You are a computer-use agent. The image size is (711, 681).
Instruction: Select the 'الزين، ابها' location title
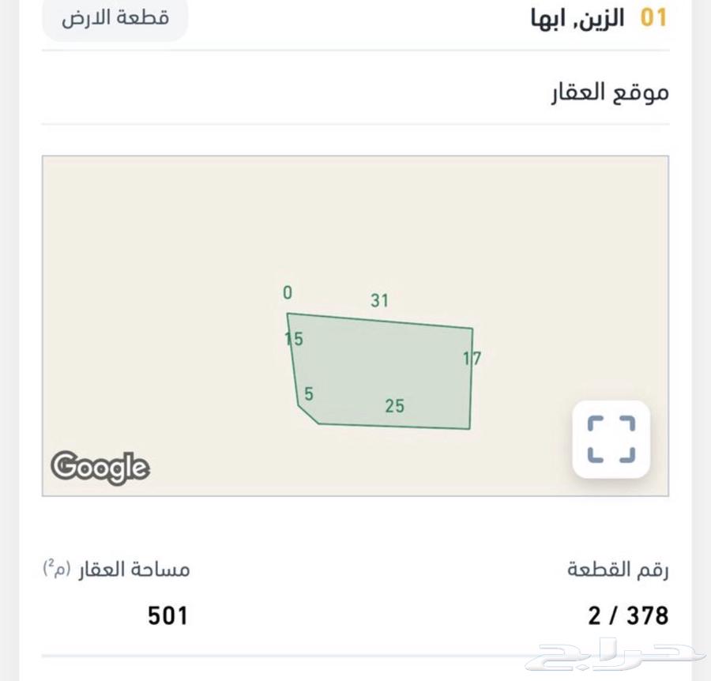click(577, 19)
